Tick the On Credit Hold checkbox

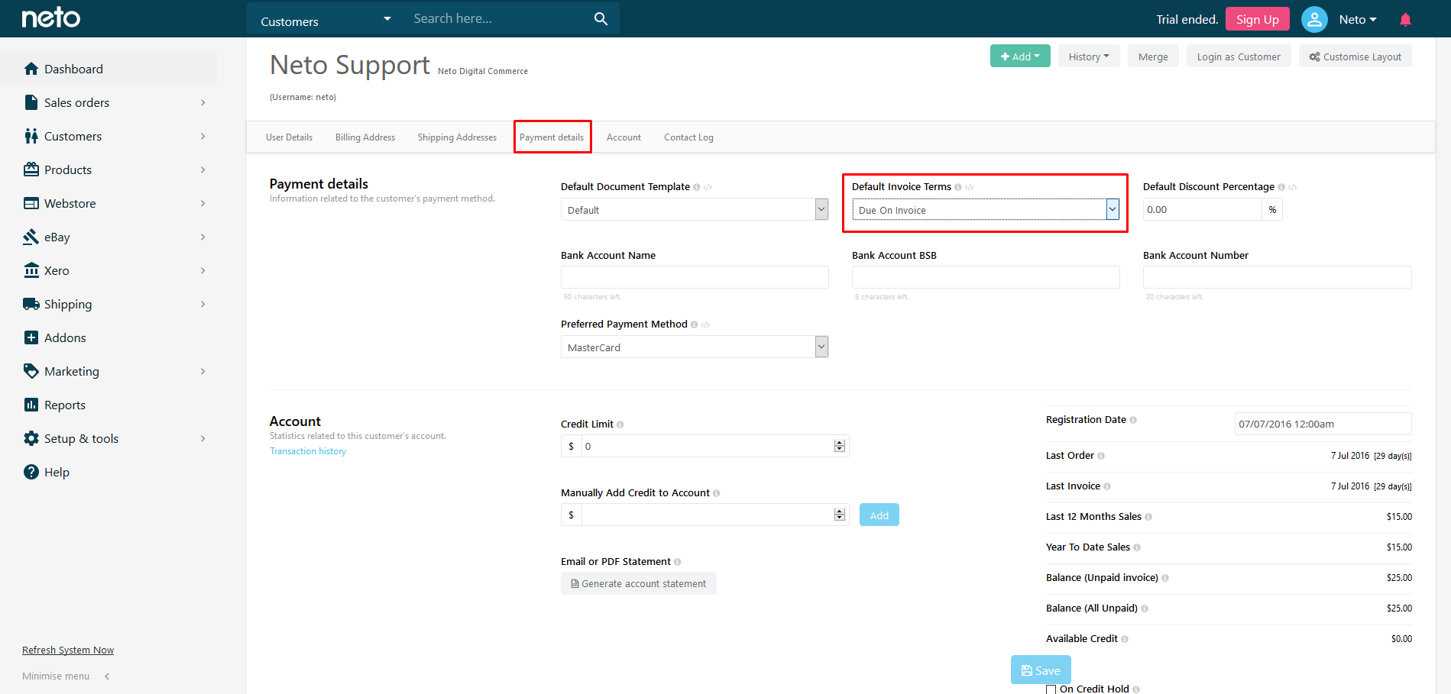1051,689
